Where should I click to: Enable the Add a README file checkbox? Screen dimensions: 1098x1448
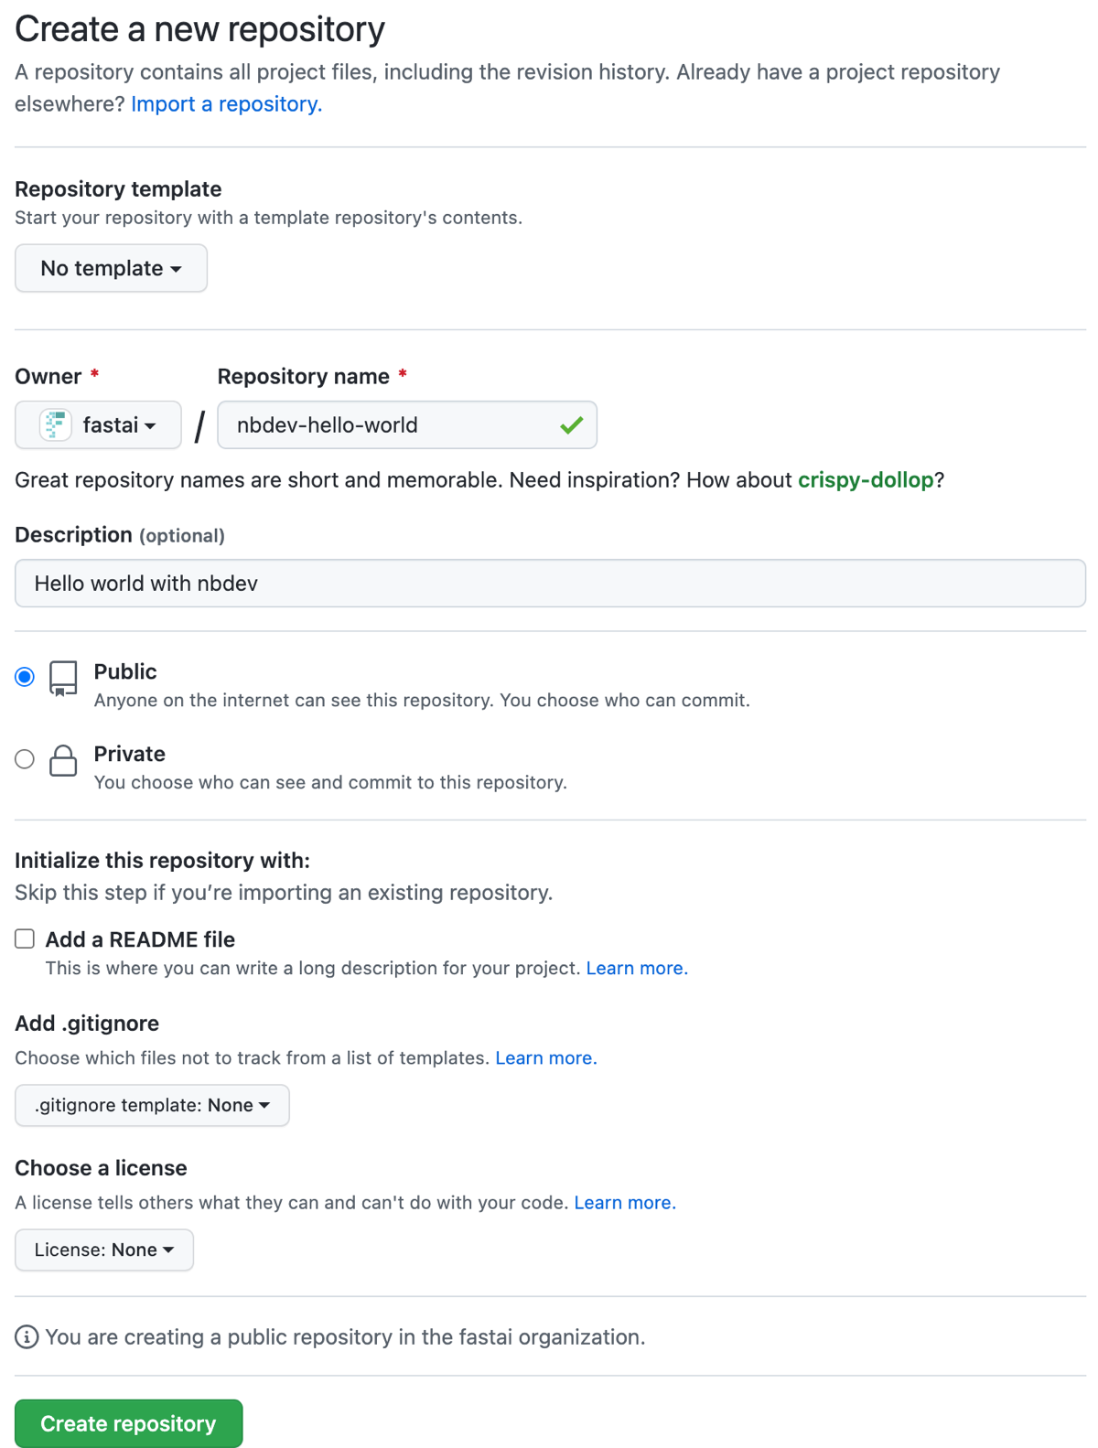pyautogui.click(x=25, y=939)
